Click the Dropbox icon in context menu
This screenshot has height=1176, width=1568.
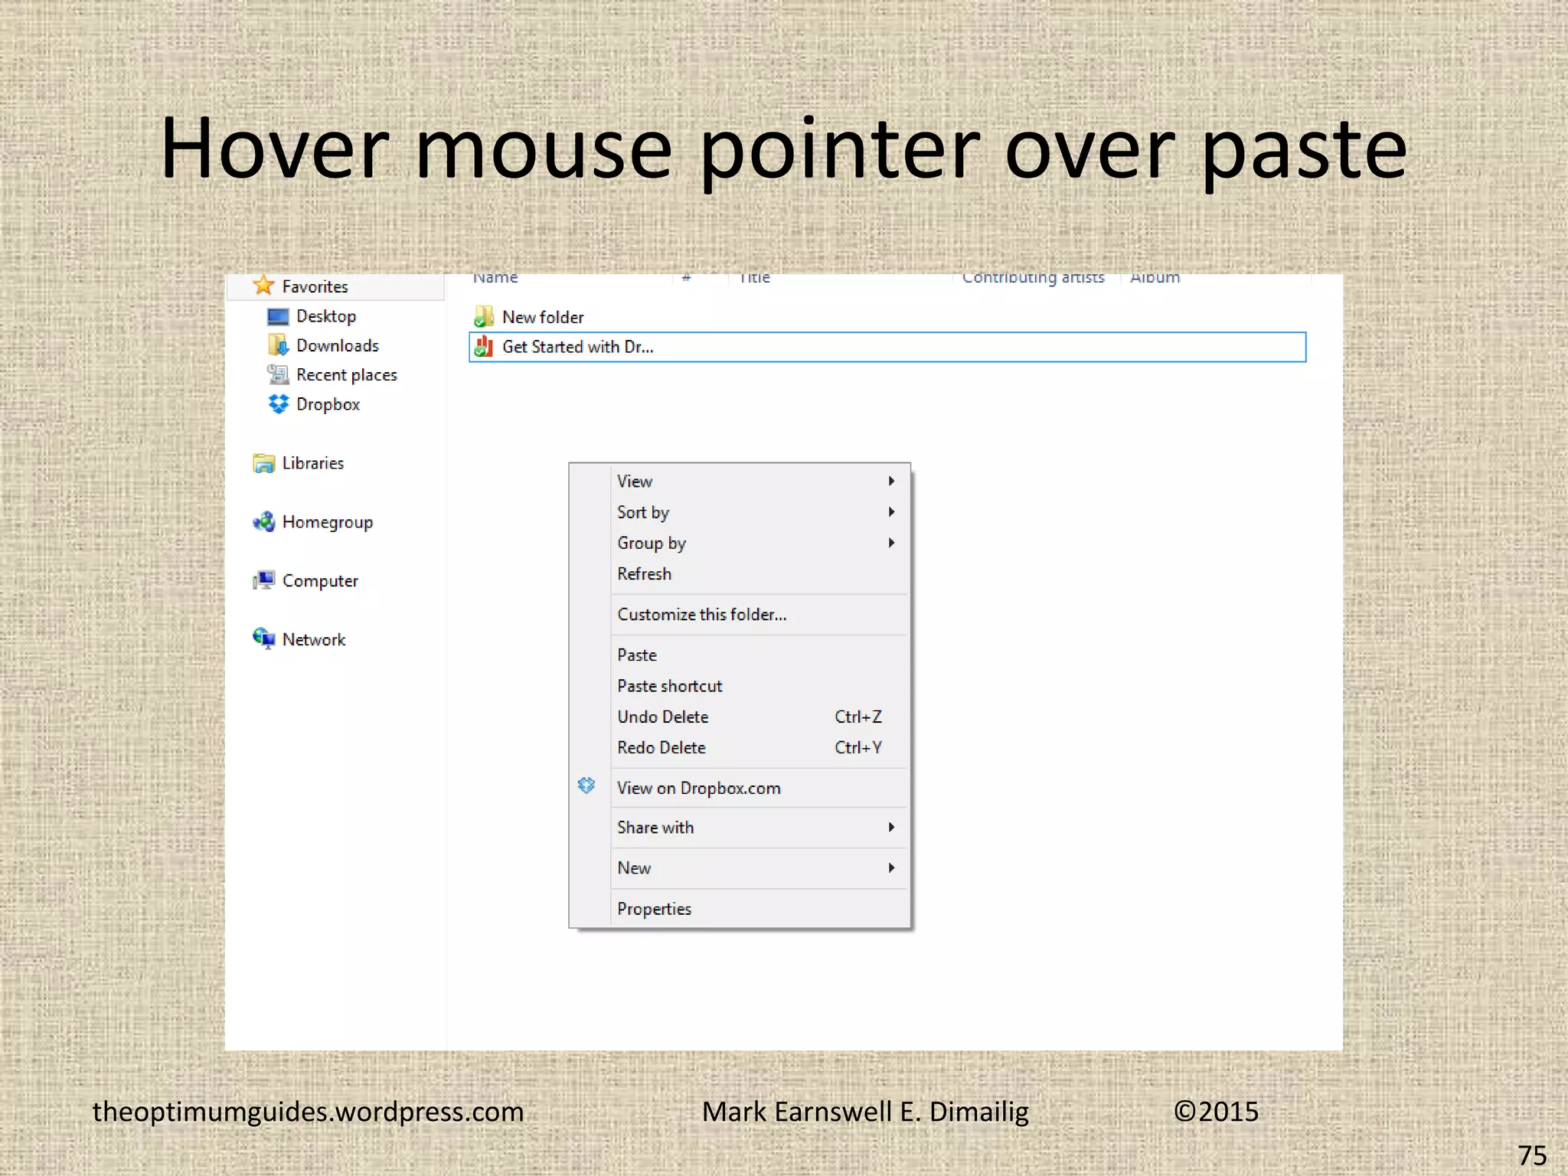click(x=586, y=786)
